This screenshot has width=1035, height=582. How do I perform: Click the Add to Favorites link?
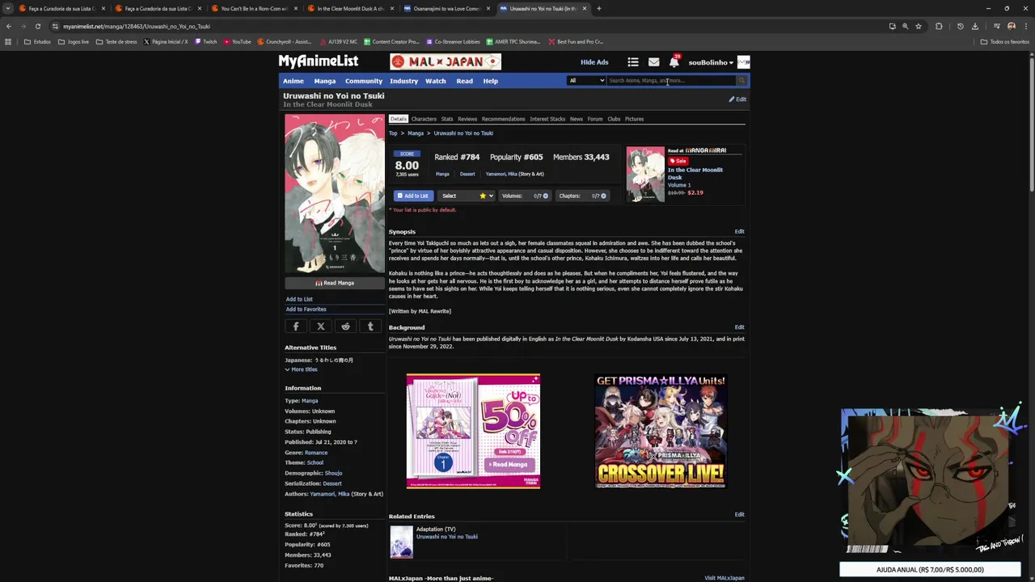pyautogui.click(x=306, y=309)
